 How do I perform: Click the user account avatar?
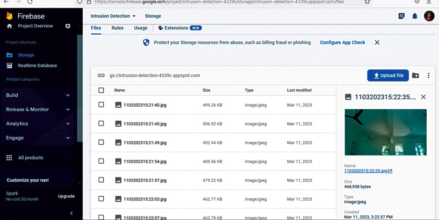pyautogui.click(x=429, y=16)
